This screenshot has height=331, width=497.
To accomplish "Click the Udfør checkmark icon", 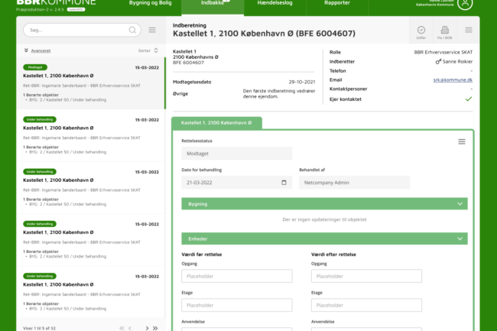I will (x=421, y=31).
